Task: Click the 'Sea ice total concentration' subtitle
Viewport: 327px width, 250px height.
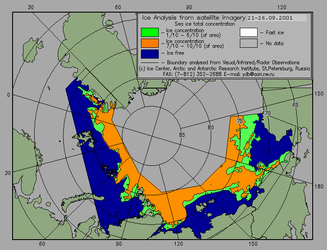Action: [x=205, y=24]
